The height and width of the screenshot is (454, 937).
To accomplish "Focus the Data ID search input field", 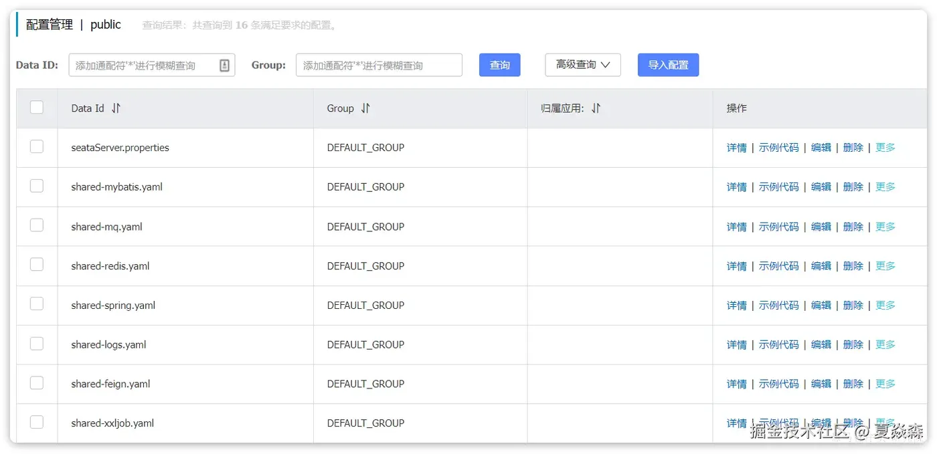I will [144, 66].
